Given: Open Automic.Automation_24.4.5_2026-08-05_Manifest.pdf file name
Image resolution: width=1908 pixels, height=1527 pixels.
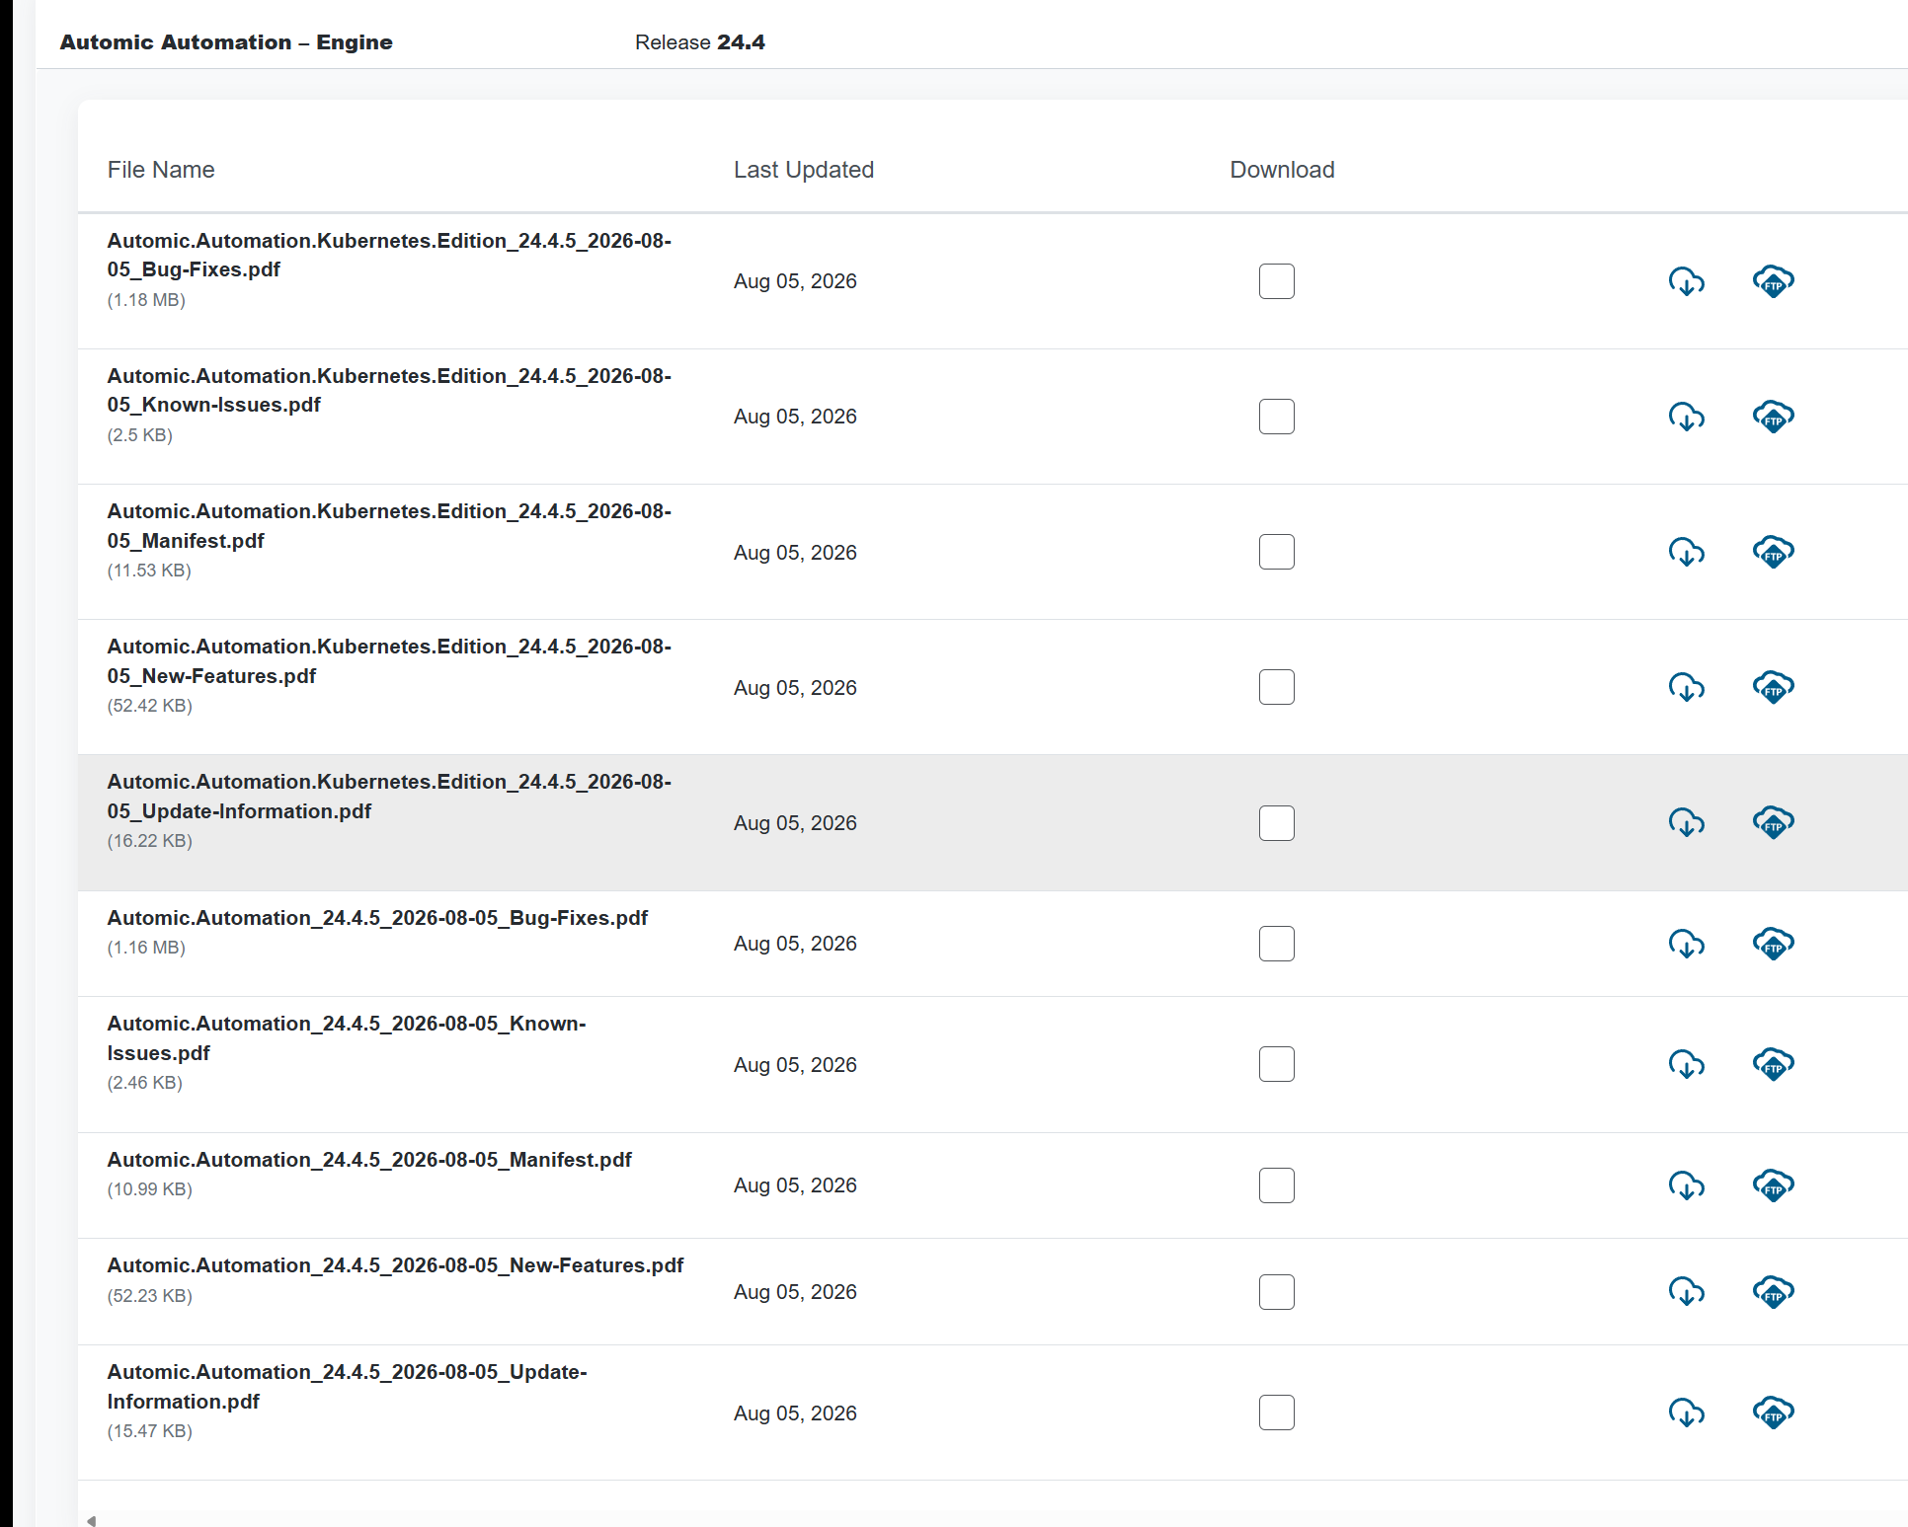Looking at the screenshot, I should point(369,1160).
